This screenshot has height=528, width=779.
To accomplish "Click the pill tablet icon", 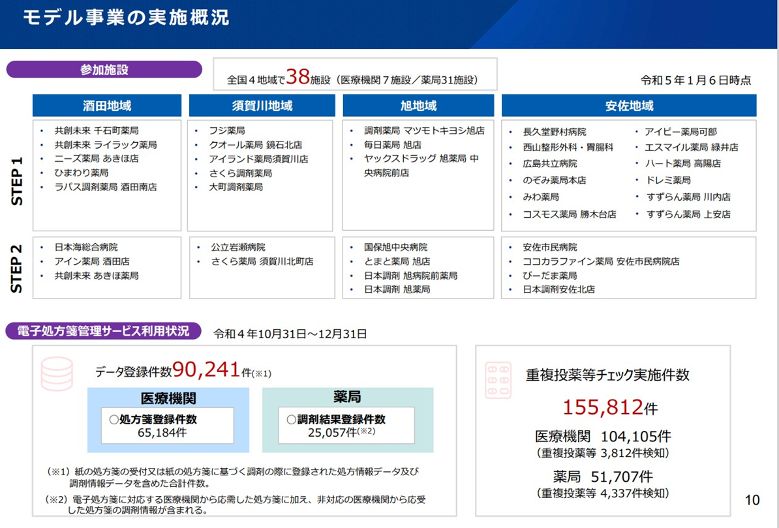I will point(498,381).
